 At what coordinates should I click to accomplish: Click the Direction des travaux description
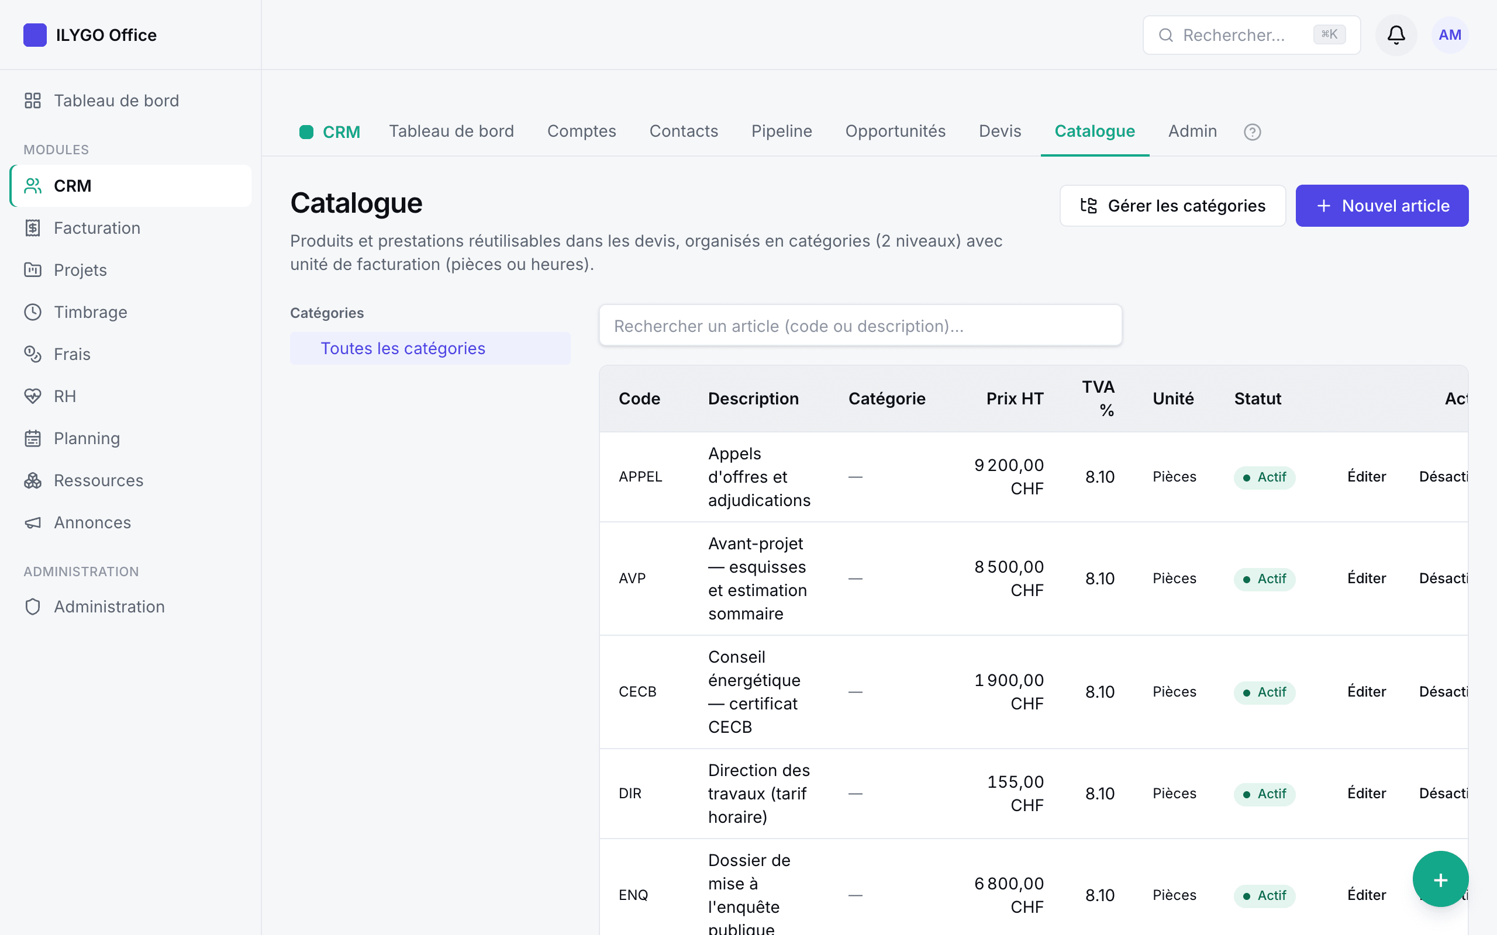point(758,794)
